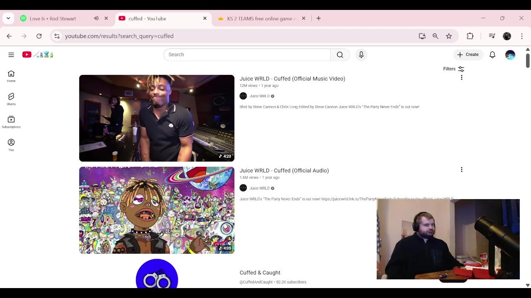Close the KS 2 TEAMS tab
The width and height of the screenshot is (531, 298).
click(304, 18)
